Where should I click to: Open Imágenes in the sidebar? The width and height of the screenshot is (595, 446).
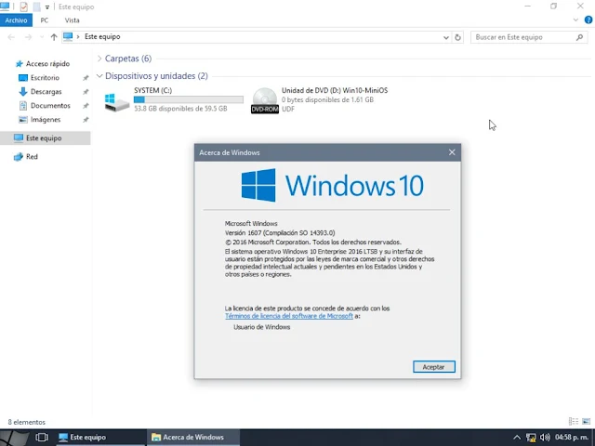coord(46,120)
